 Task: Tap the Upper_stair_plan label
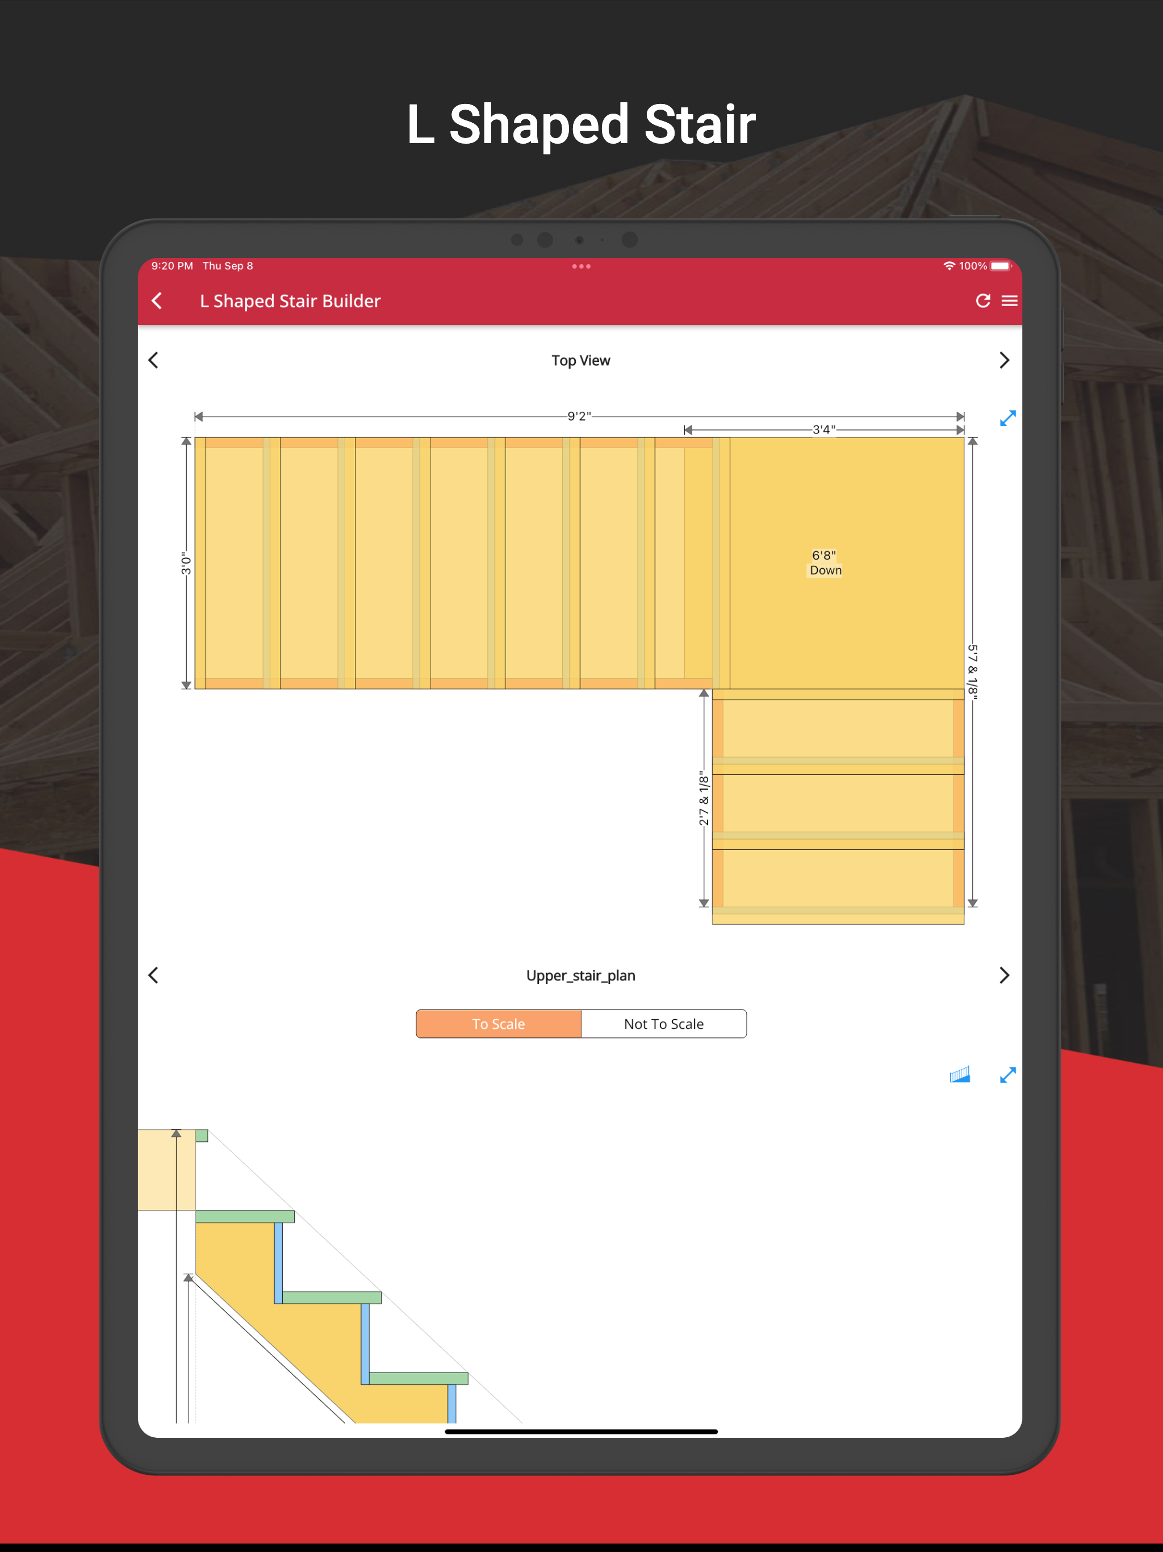tap(581, 975)
